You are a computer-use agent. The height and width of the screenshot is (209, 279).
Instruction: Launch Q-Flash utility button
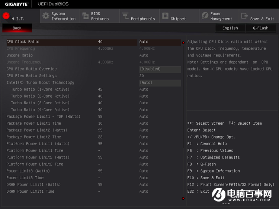(x=260, y=28)
